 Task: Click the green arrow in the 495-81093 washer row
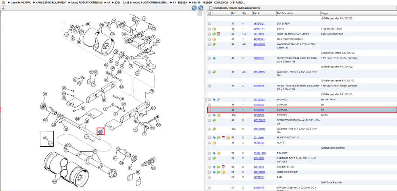click(214, 44)
